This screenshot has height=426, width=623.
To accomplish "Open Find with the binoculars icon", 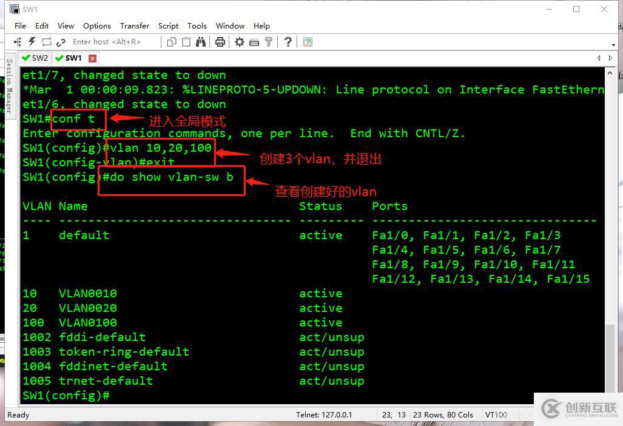I will pos(201,42).
